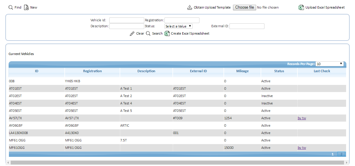The height and width of the screenshot is (166, 355).
Task: Click the horizontal scrollbar track
Action: pyautogui.click(x=177, y=162)
